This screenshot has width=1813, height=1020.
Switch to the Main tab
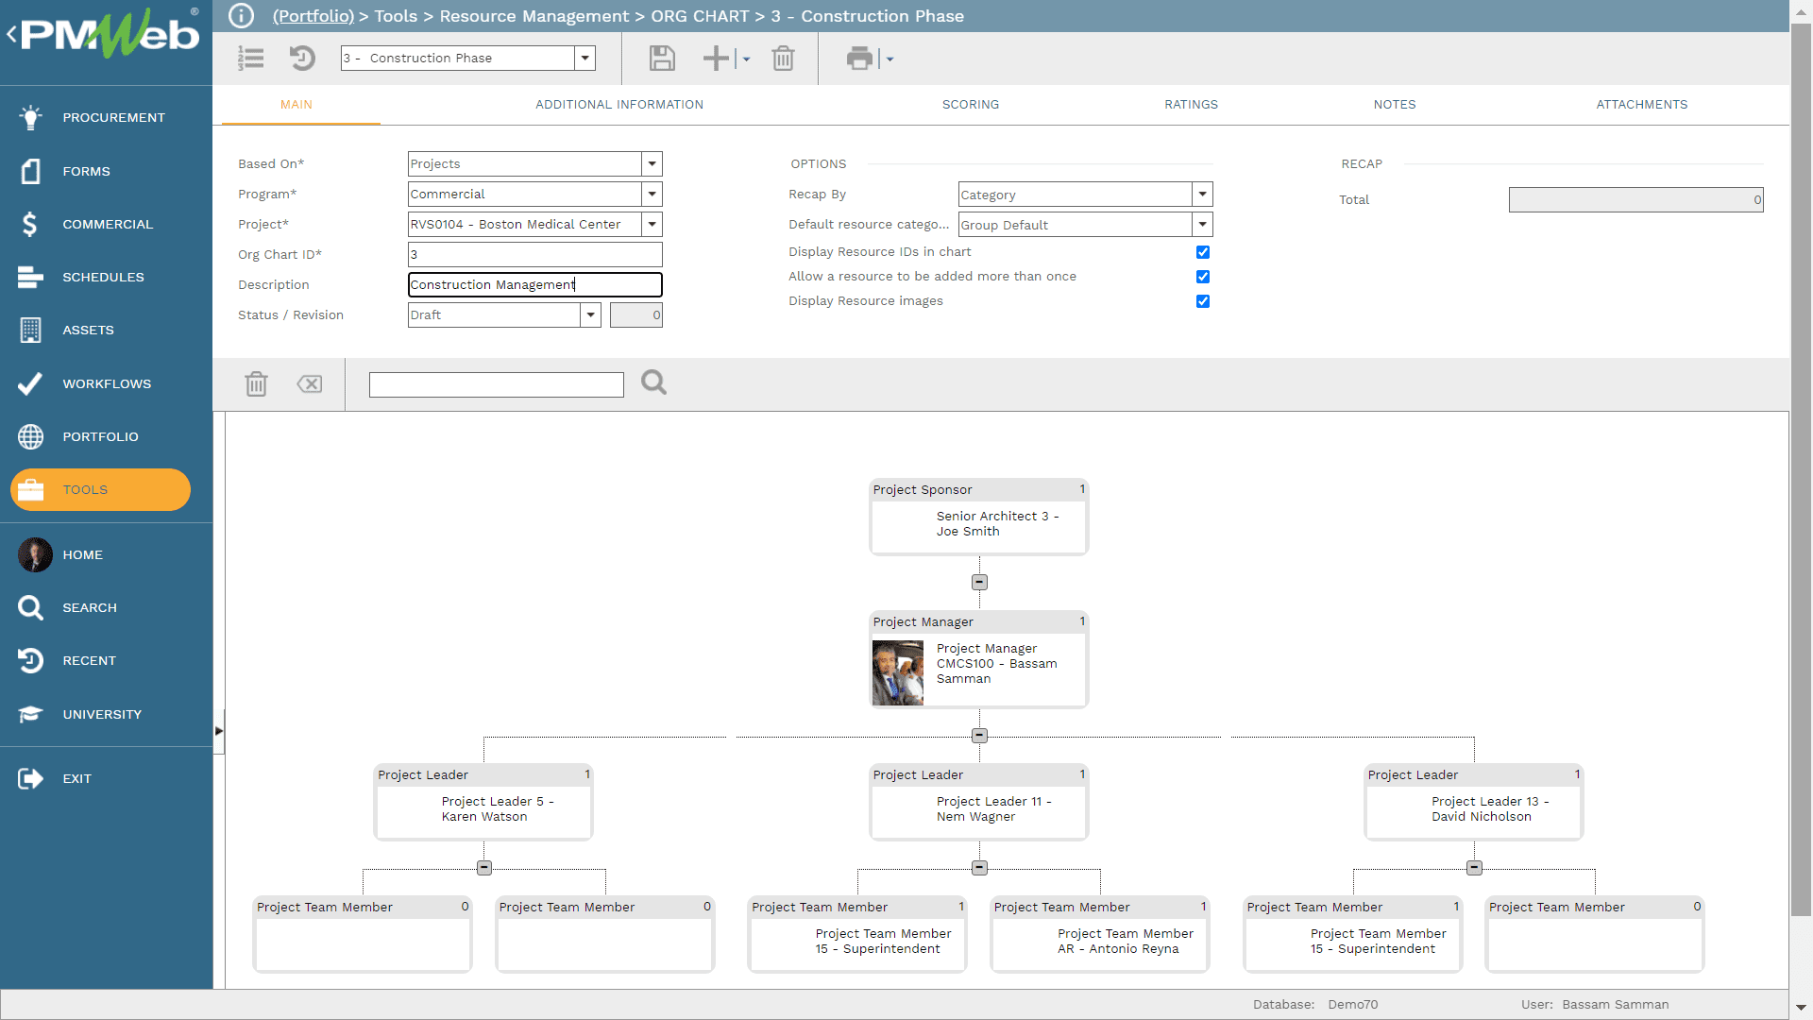[296, 105]
